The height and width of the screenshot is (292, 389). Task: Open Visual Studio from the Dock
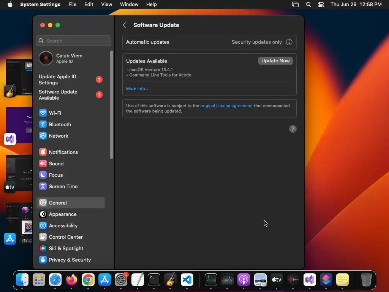point(310,279)
